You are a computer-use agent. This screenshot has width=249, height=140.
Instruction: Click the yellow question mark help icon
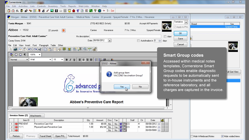[x=95, y=11]
